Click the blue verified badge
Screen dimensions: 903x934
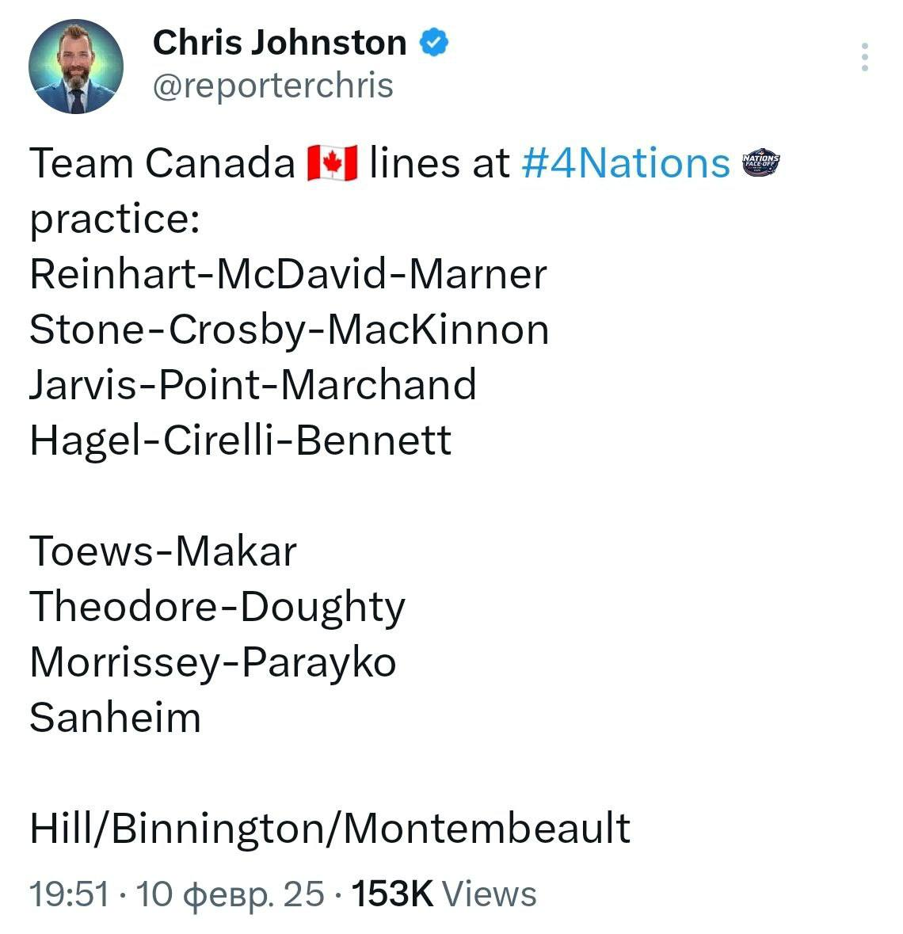click(433, 42)
